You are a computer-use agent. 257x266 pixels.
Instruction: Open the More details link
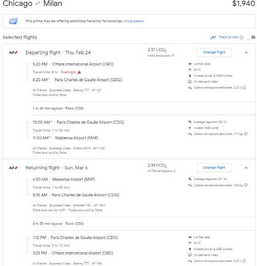click(134, 21)
